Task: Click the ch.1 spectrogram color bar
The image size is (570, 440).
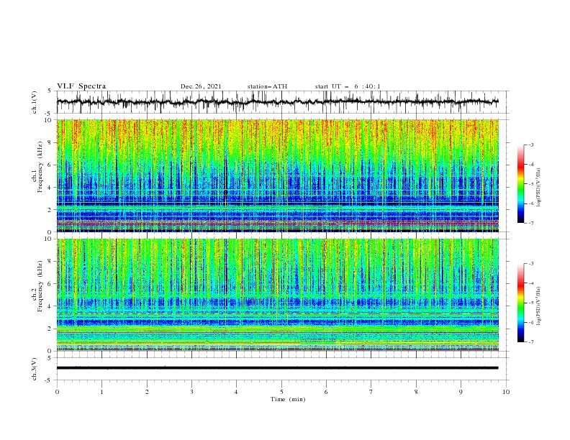Action: click(521, 184)
